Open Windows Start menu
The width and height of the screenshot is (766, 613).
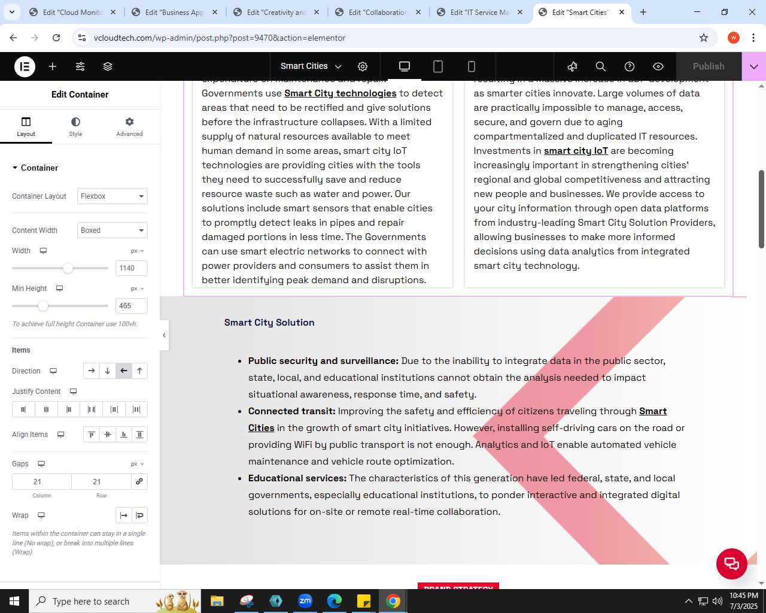click(14, 601)
